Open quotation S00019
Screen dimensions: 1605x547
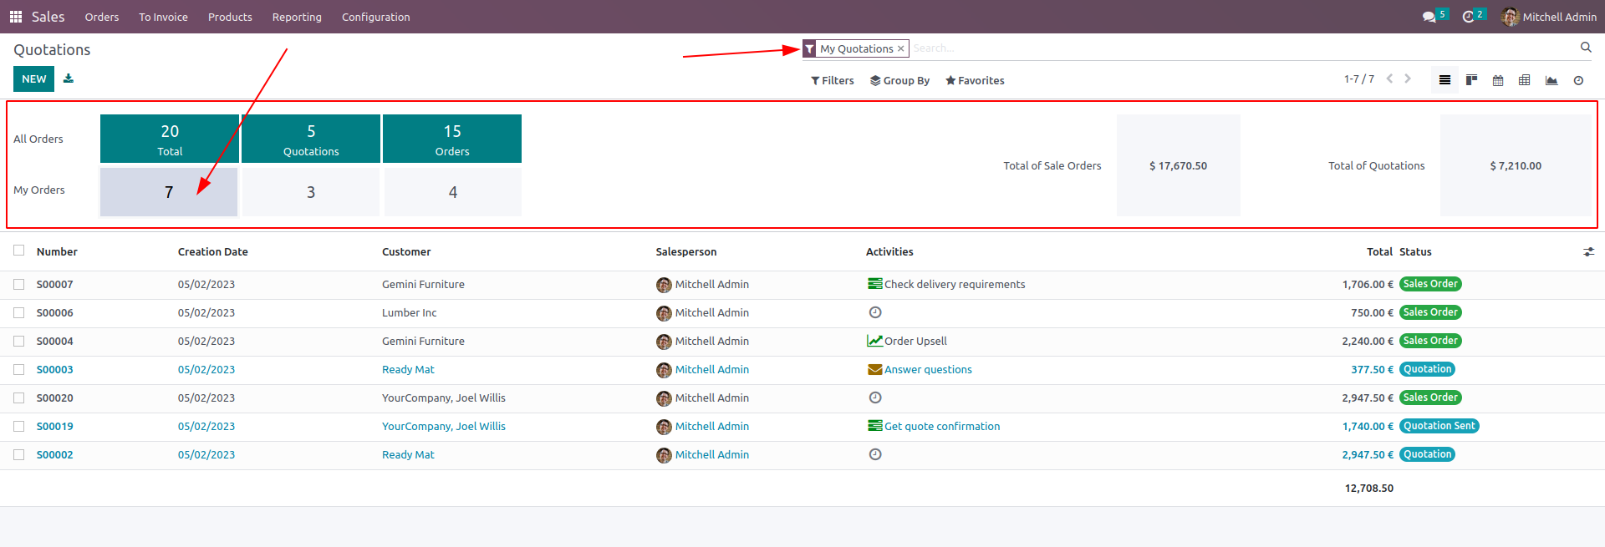[x=55, y=426]
